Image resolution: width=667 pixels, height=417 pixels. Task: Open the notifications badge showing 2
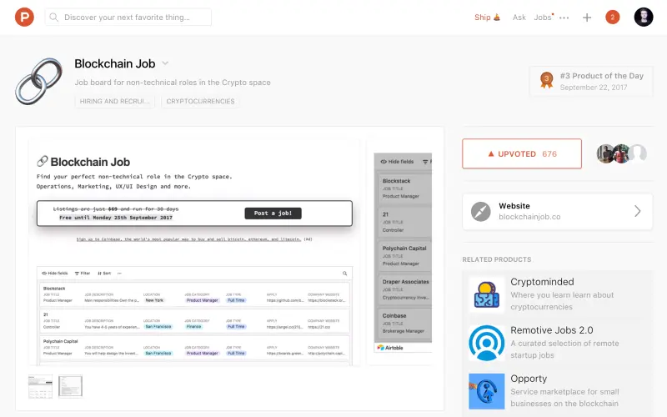[613, 17]
